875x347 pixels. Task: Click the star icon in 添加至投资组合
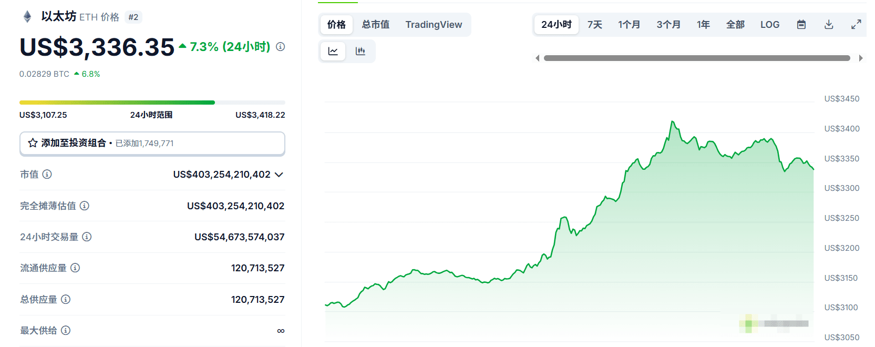pos(33,143)
